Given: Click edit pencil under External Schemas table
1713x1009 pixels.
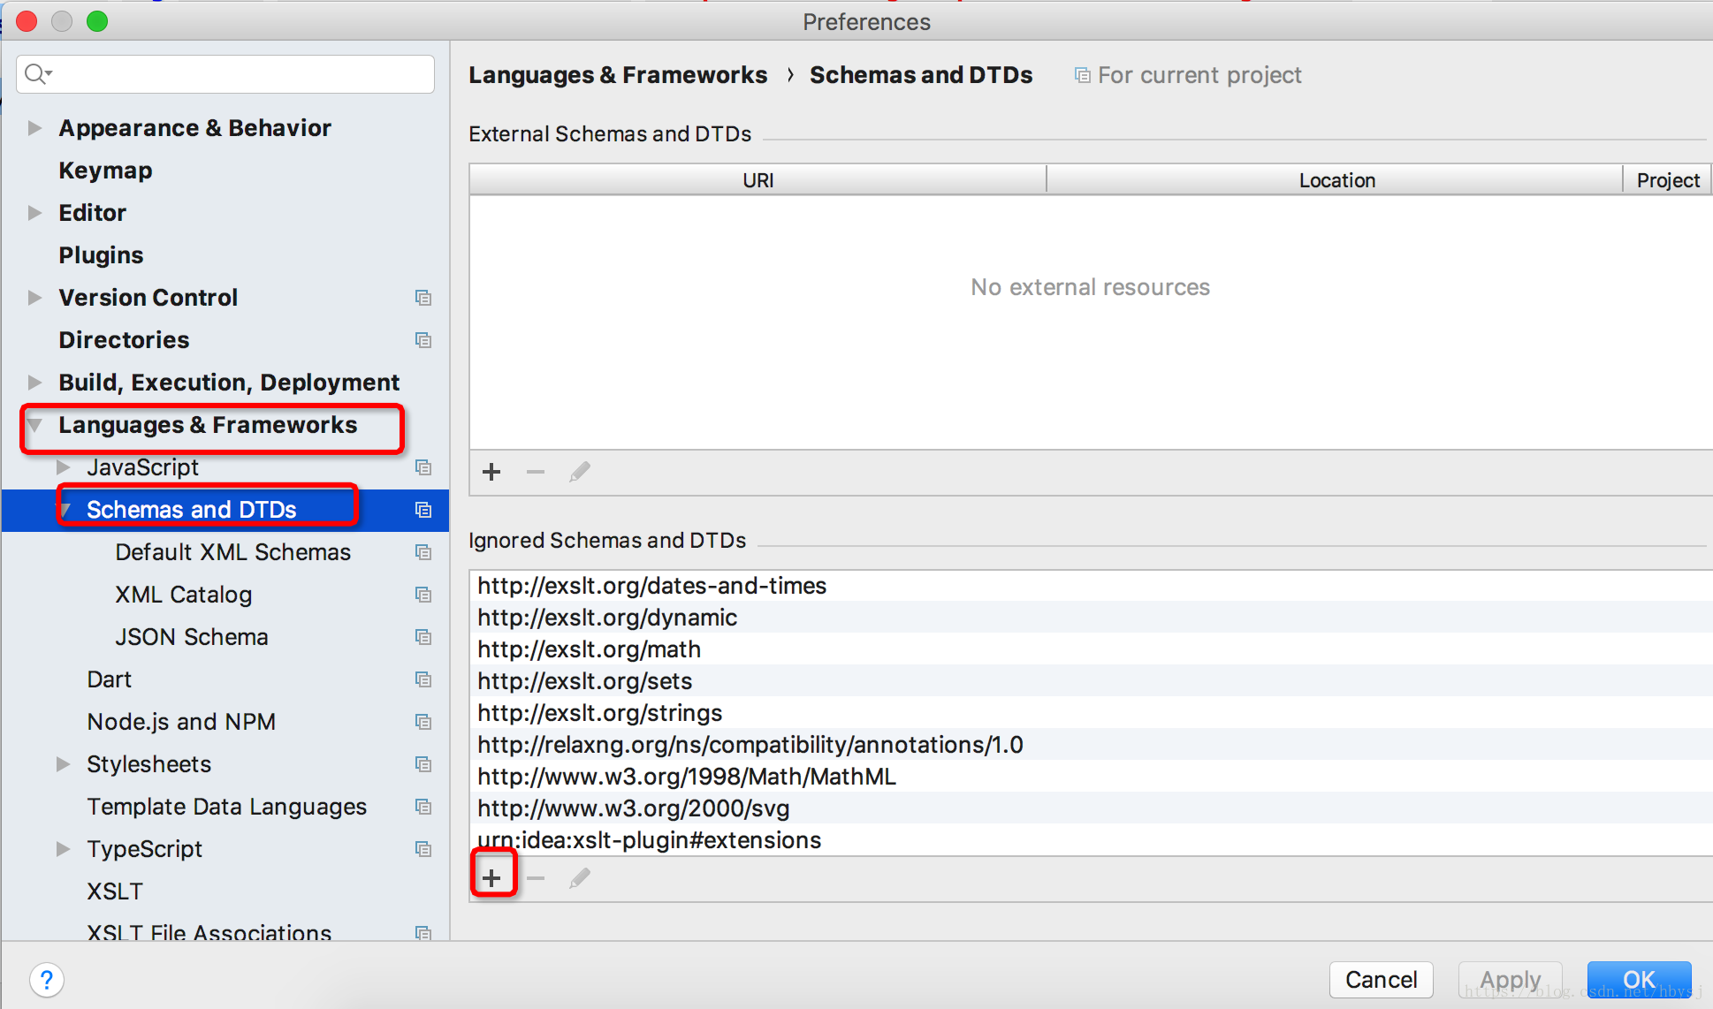Looking at the screenshot, I should (580, 472).
